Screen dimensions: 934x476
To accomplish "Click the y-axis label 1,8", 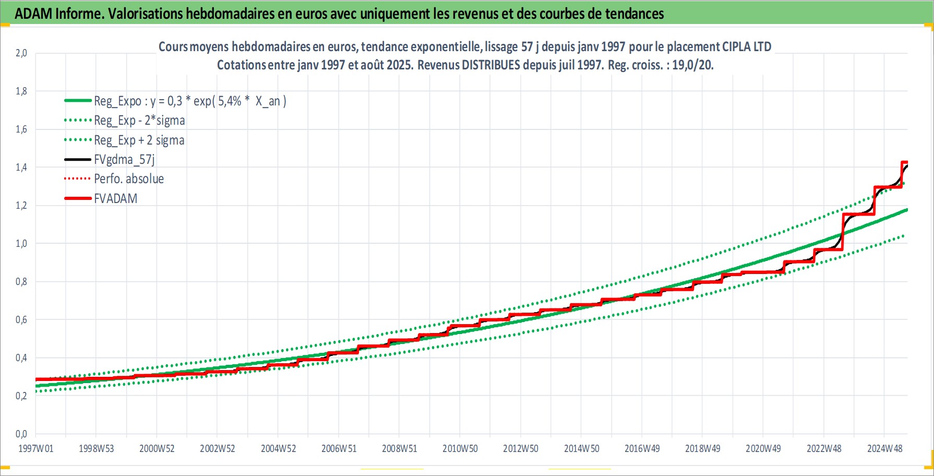I will pos(21,91).
